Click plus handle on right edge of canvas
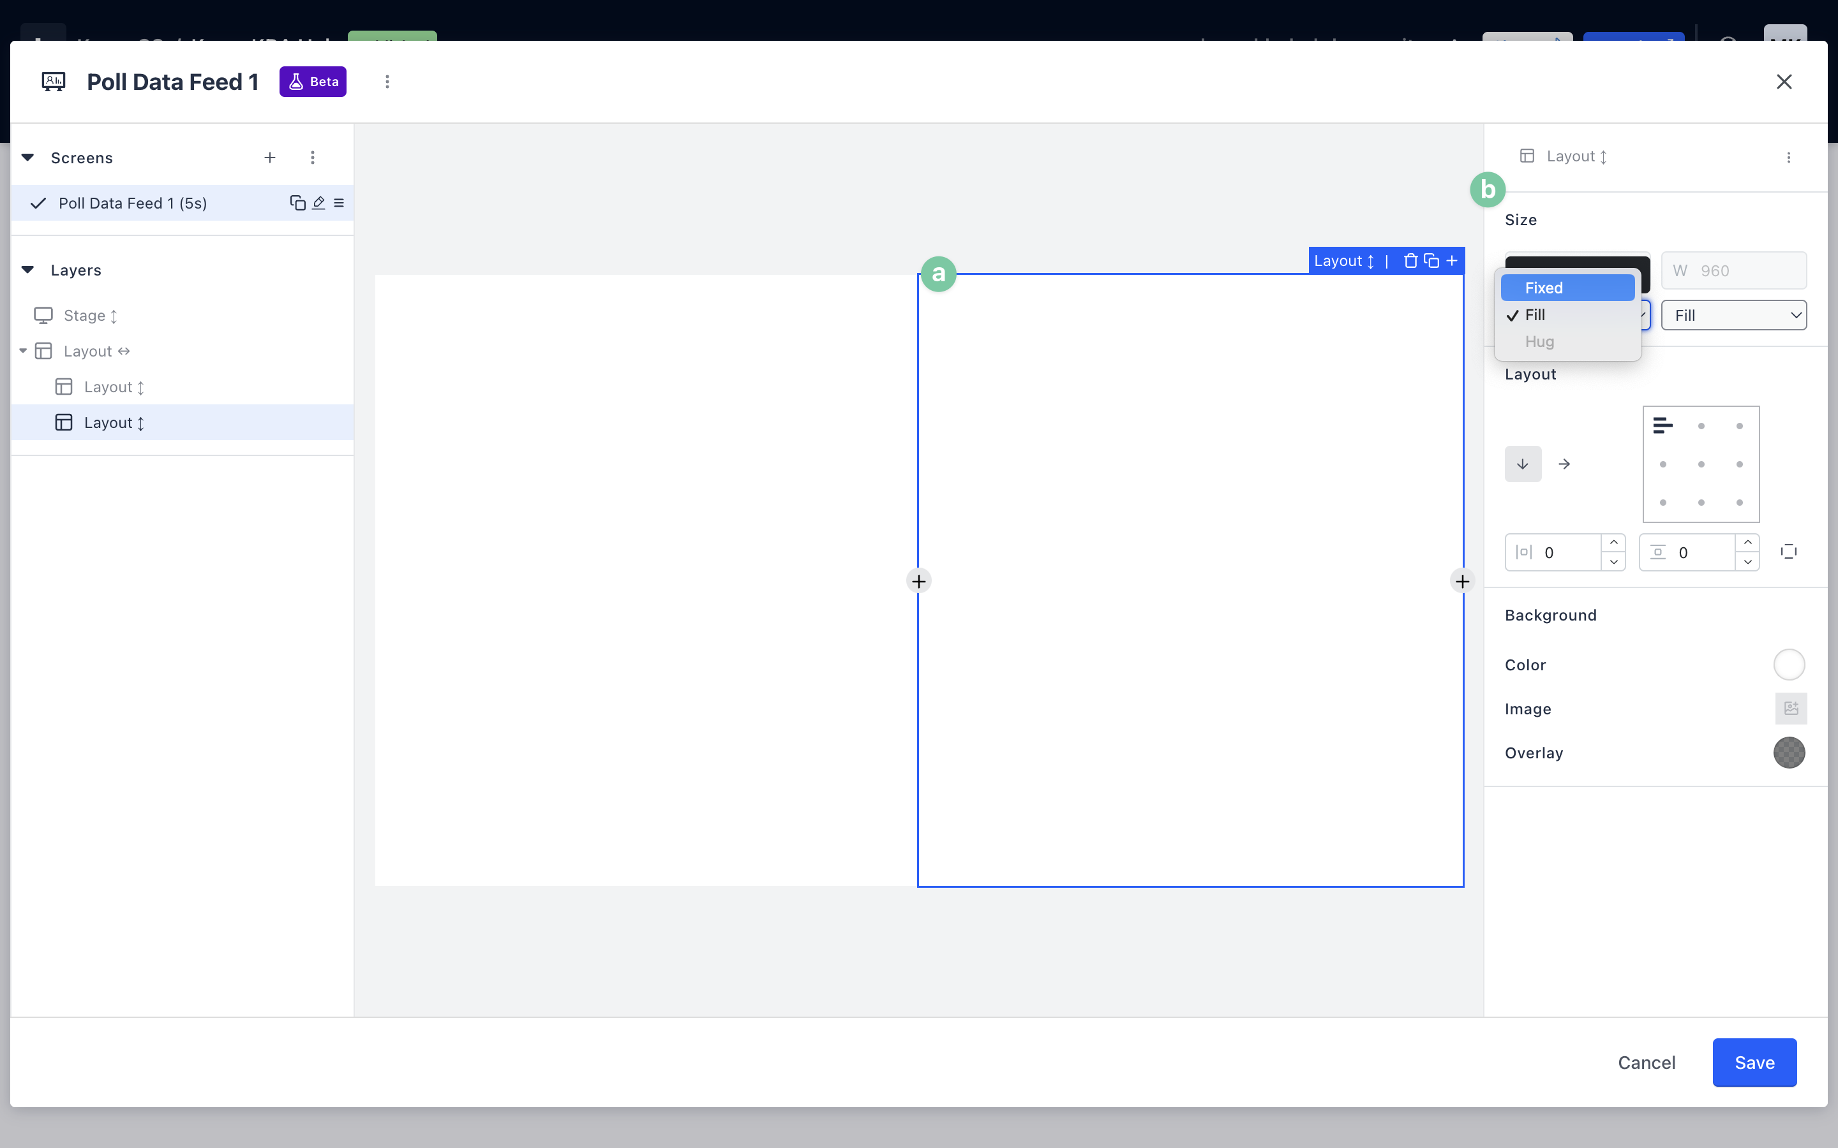Image resolution: width=1838 pixels, height=1148 pixels. pyautogui.click(x=1462, y=582)
